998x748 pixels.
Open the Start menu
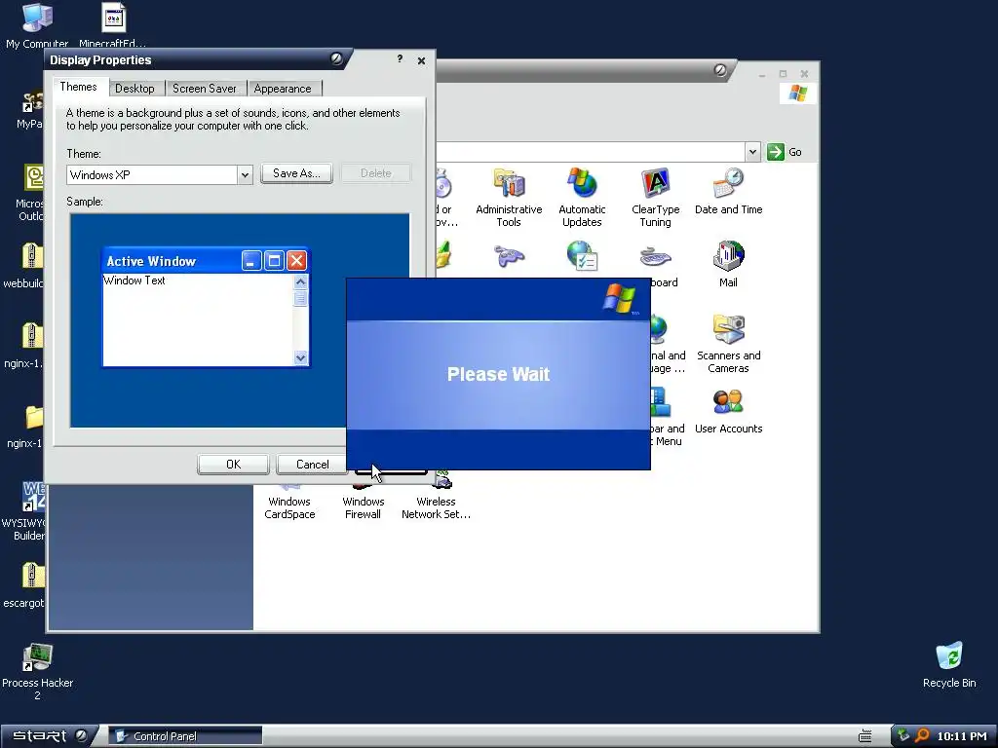click(x=49, y=736)
